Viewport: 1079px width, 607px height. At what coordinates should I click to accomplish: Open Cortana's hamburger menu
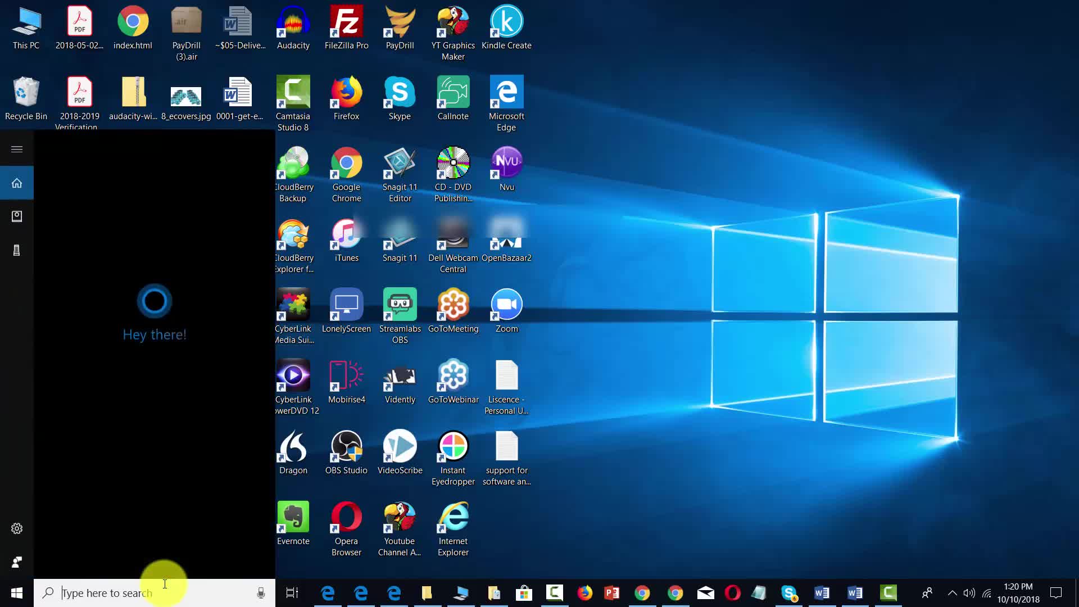pyautogui.click(x=17, y=149)
